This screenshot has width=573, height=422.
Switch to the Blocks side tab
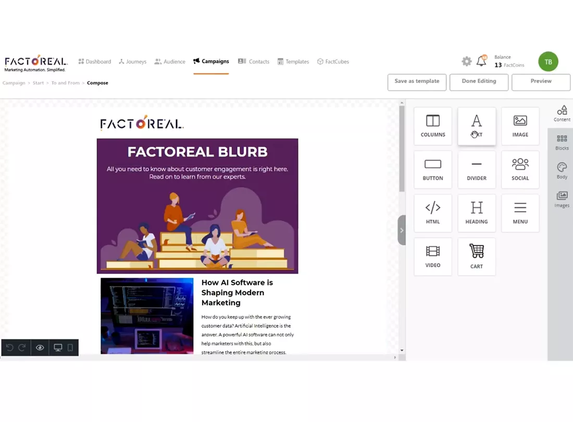point(562,143)
